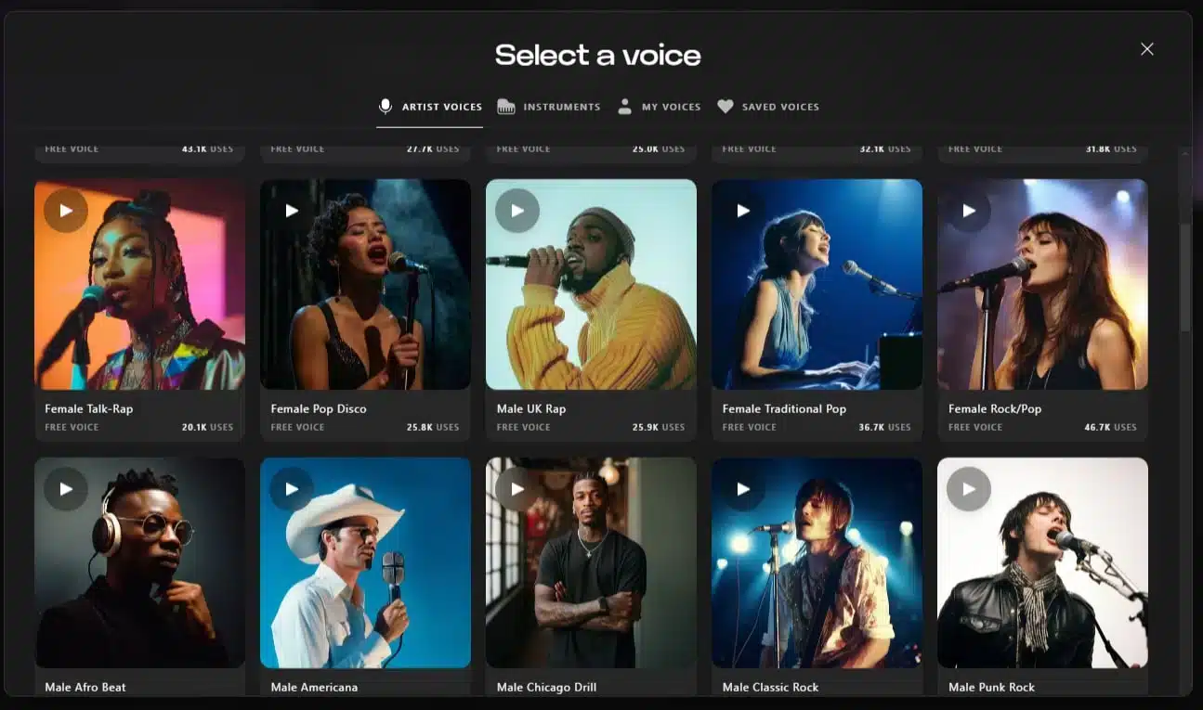Click FREE VOICE under Male UK Rap
The height and width of the screenshot is (710, 1203).
click(x=523, y=428)
